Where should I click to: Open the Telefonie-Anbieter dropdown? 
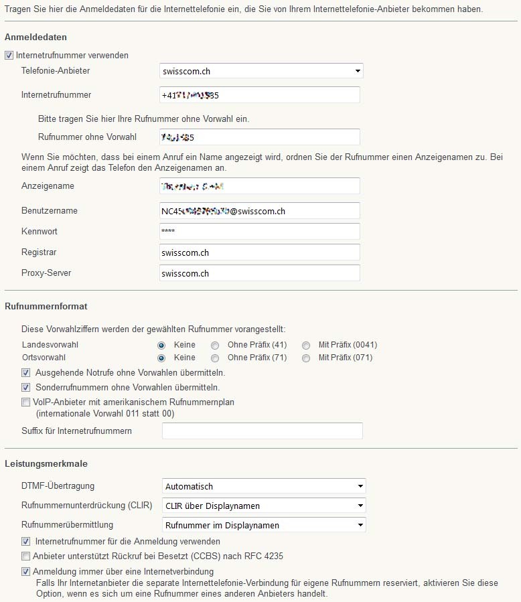(261, 70)
